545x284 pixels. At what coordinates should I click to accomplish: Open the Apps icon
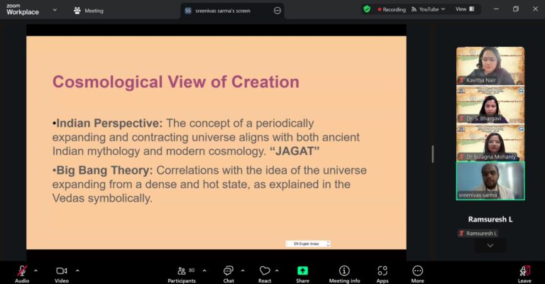(382, 271)
